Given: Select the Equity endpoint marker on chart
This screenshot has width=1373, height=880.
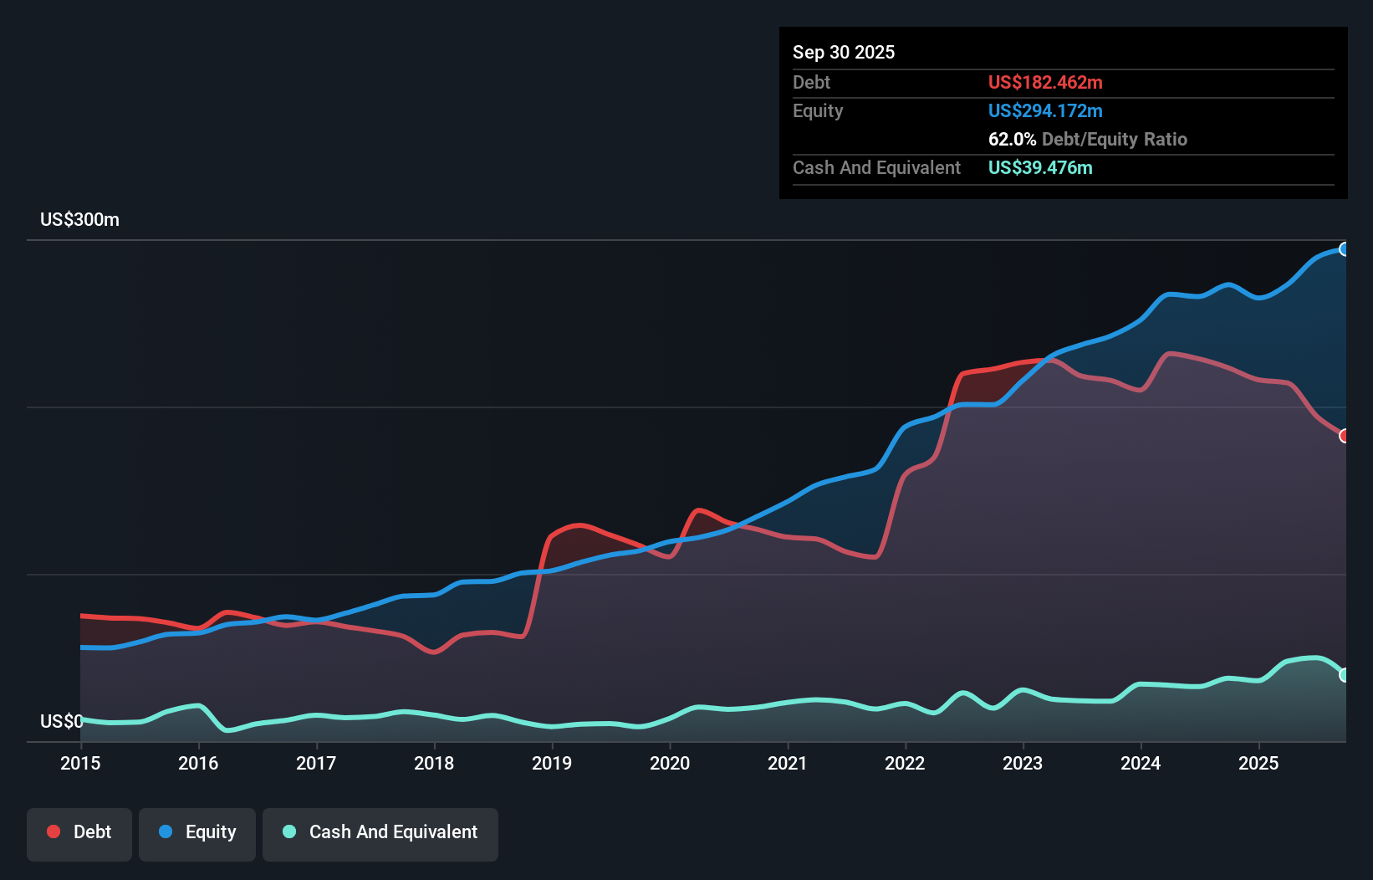Looking at the screenshot, I should pos(1344,249).
